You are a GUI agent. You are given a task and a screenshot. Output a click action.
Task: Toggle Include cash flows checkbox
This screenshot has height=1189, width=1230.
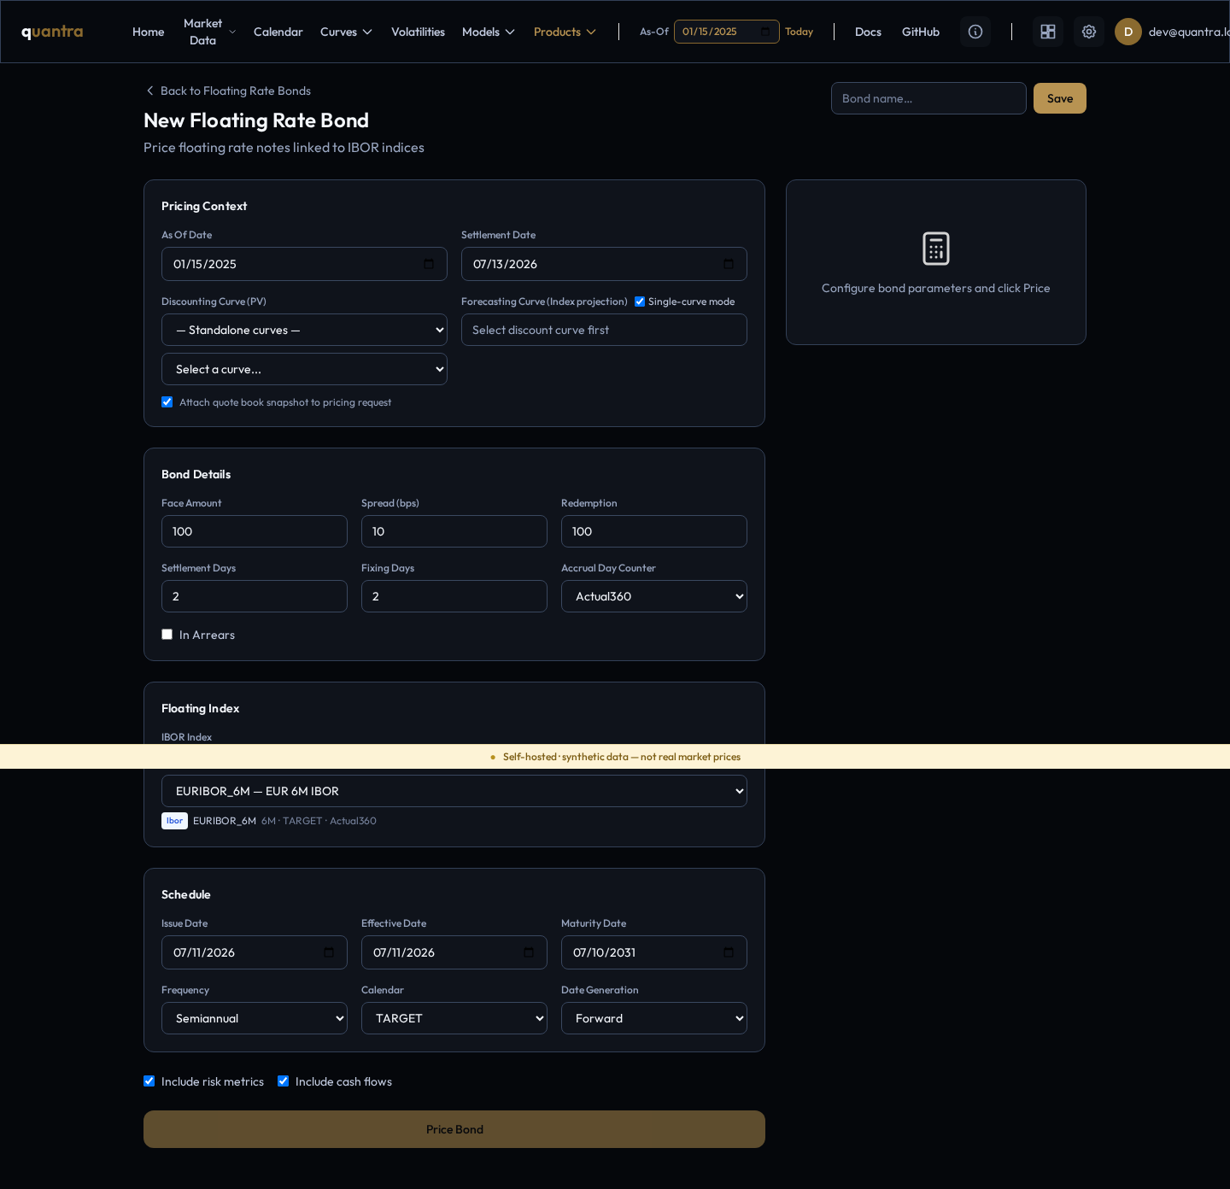pos(284,1081)
